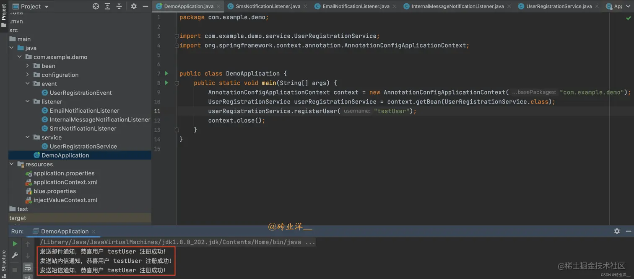Fold the main method at line 8
The image size is (634, 279).
coord(177,83)
